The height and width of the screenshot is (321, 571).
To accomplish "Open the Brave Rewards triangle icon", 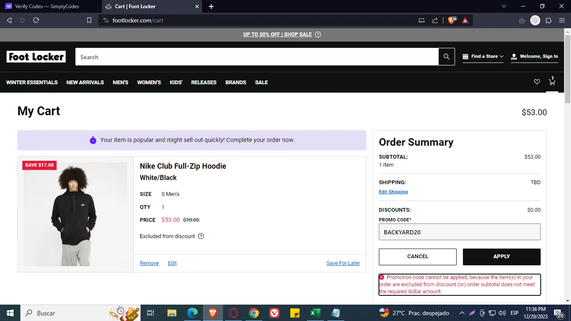I will (x=465, y=20).
